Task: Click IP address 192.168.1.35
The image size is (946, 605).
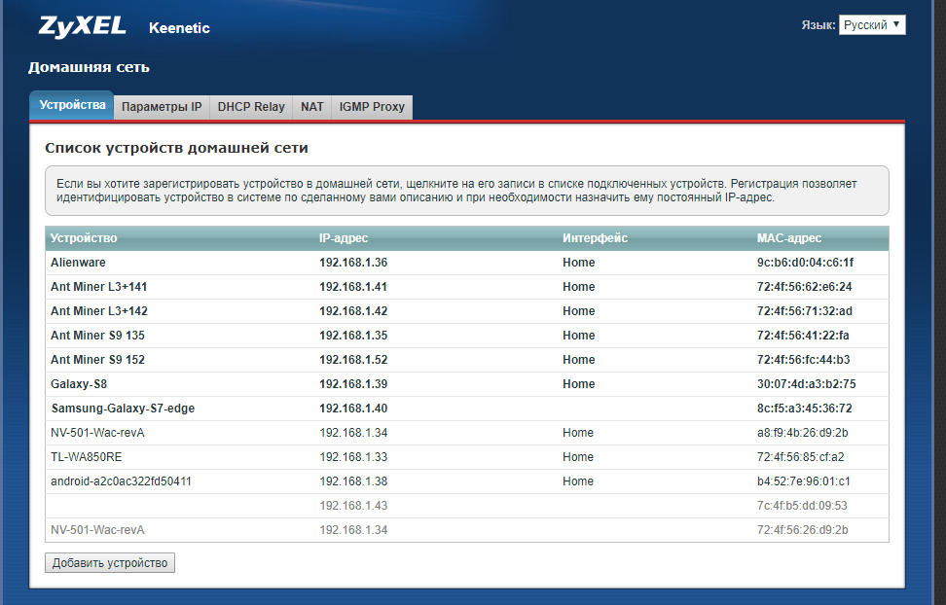Action: click(353, 336)
